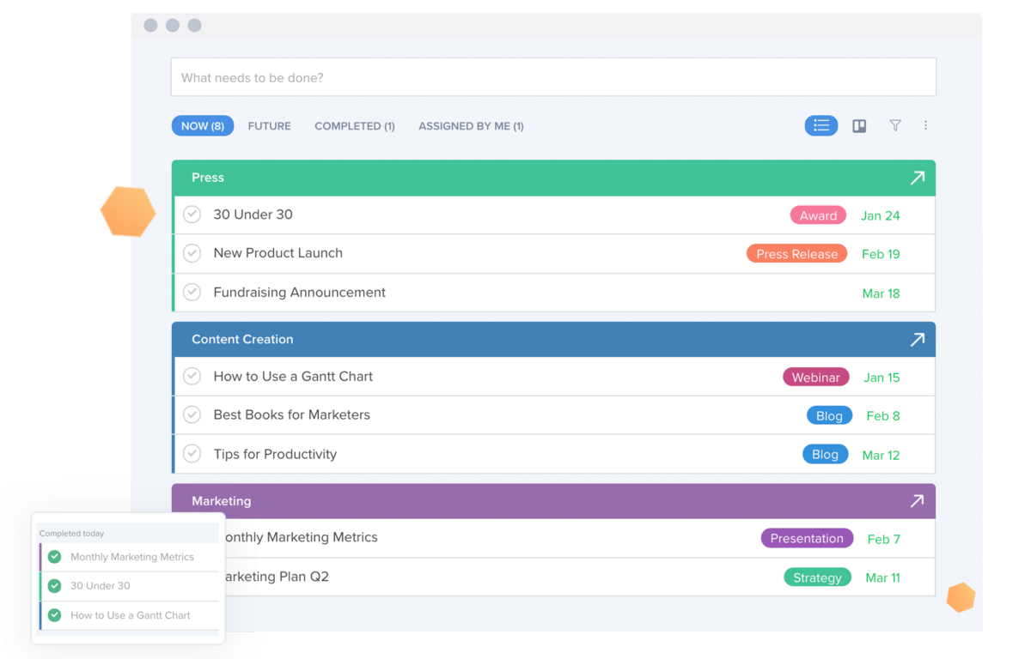Click the Award tag

(x=818, y=215)
